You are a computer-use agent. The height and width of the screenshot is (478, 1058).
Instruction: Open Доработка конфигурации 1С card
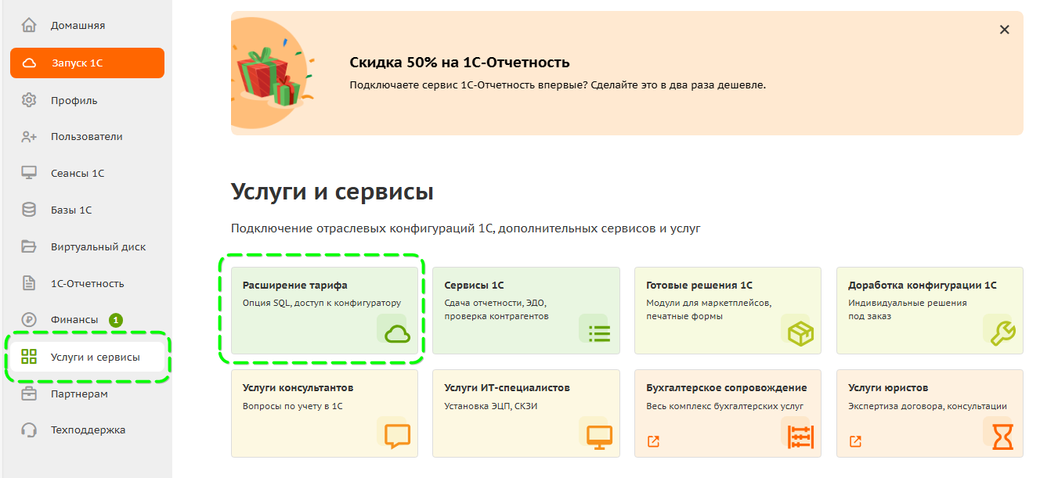[930, 311]
